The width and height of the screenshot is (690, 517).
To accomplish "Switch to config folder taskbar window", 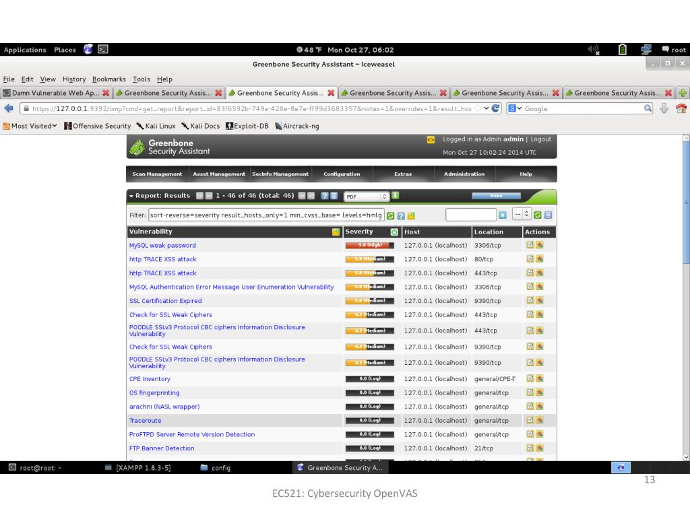I will click(216, 468).
